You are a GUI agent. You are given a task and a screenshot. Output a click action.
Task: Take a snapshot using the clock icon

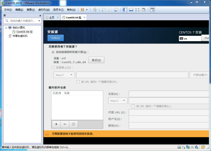pos(104,10)
